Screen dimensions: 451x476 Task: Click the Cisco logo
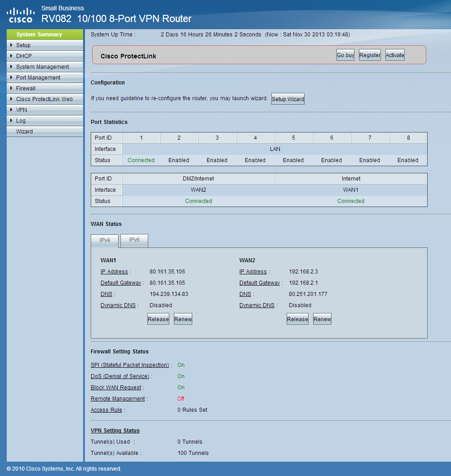coord(20,15)
